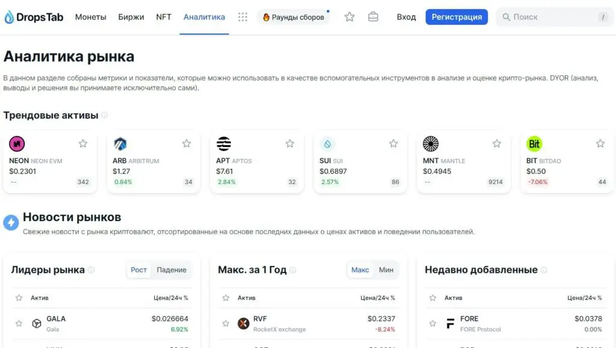
Task: Favorite the MNT card with star
Action: coord(496,143)
